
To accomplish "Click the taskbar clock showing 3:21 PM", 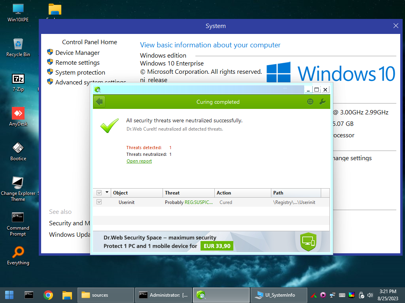I will click(388, 295).
